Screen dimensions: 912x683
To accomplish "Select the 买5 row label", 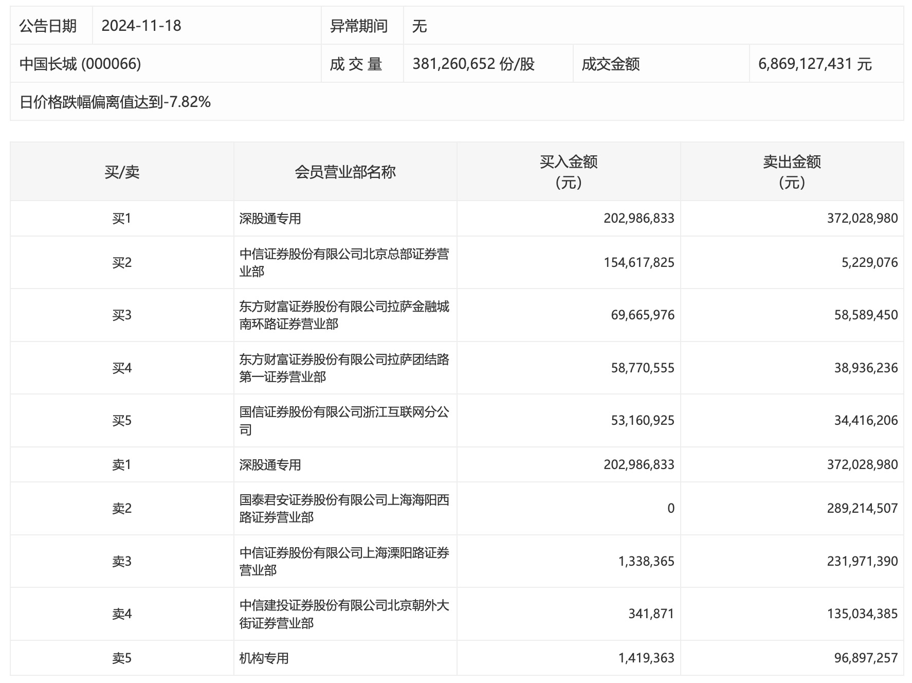I will [122, 421].
